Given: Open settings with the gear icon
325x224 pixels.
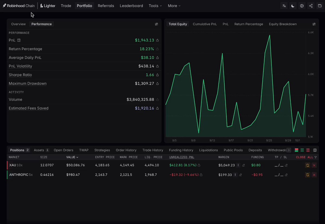Looking at the screenshot, I should (302, 6).
